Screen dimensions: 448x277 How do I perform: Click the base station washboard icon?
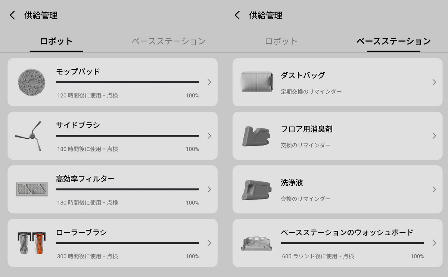pos(256,243)
